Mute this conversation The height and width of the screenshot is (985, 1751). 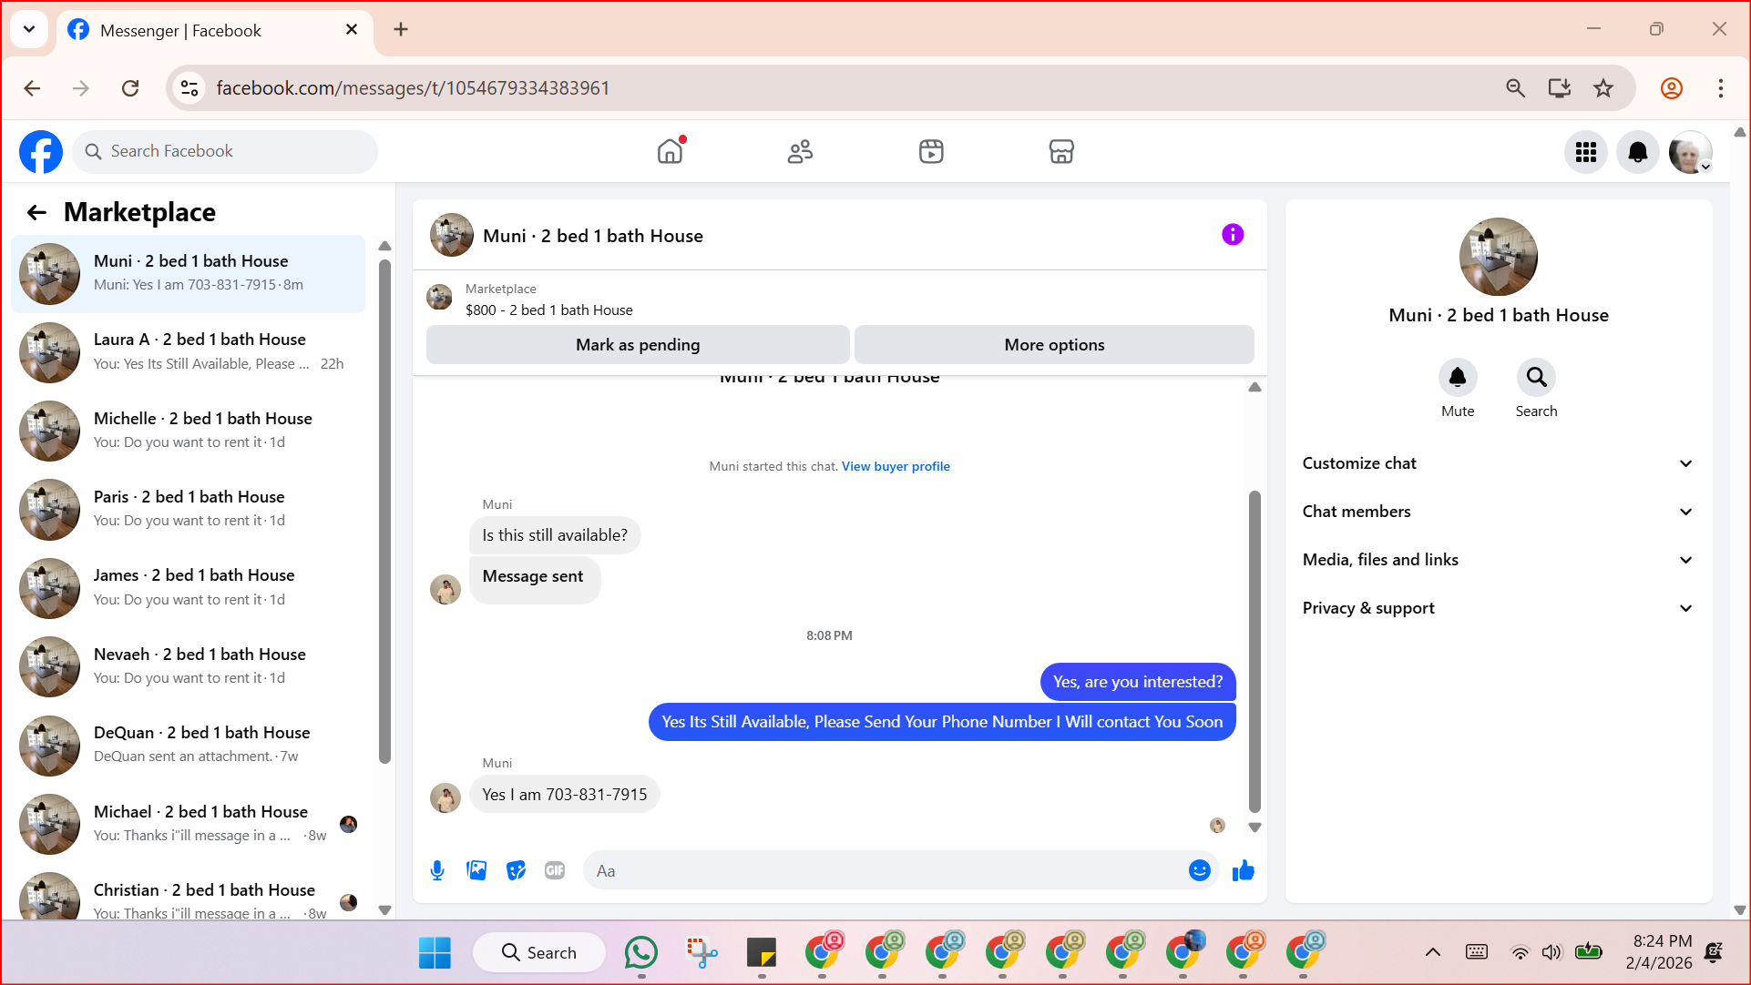(1457, 378)
